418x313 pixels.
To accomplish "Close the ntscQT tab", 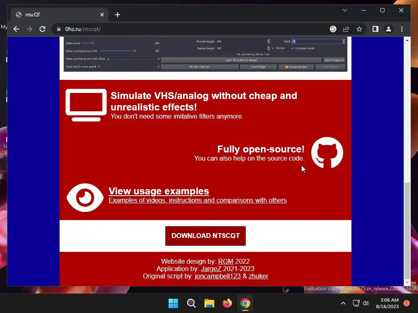I will point(102,15).
